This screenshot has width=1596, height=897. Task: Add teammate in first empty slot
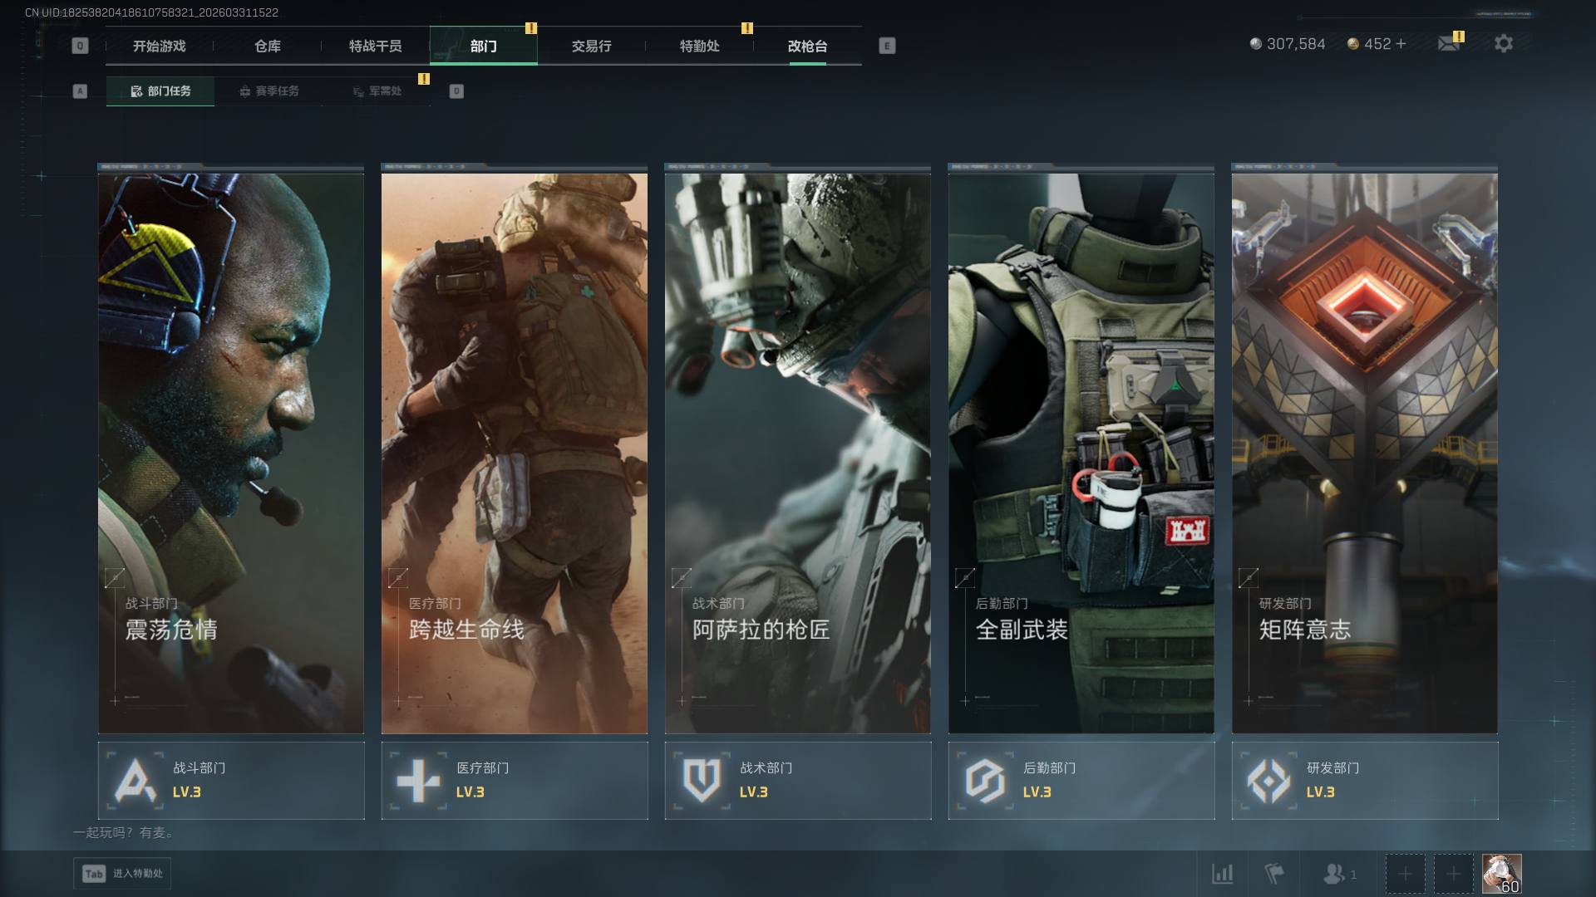coord(1405,874)
